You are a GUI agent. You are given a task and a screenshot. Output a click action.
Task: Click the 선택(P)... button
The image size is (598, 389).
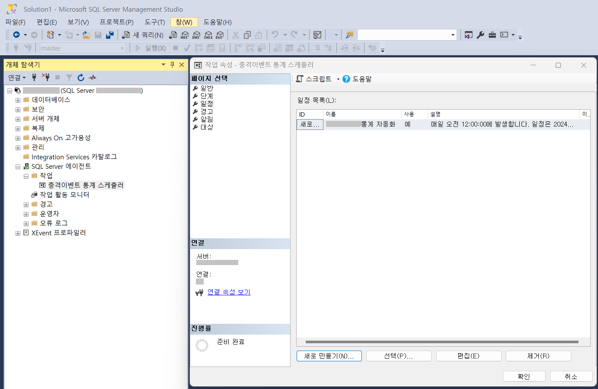[x=399, y=356]
